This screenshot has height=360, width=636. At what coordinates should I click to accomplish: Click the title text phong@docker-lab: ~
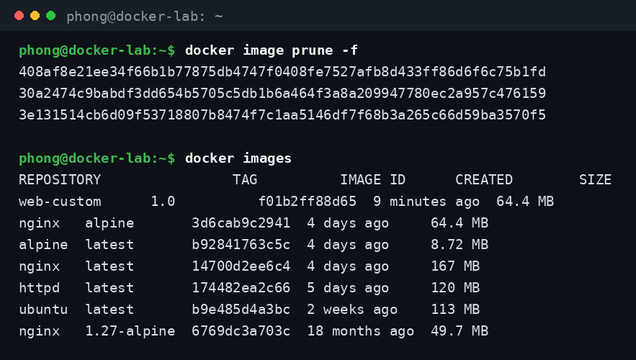coord(145,17)
